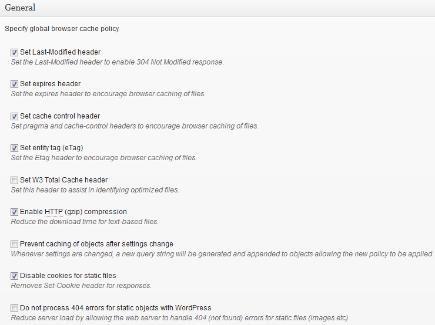The image size is (435, 325).
Task: Click the 'Set W3 Total Cache header' label text
Action: [63, 180]
